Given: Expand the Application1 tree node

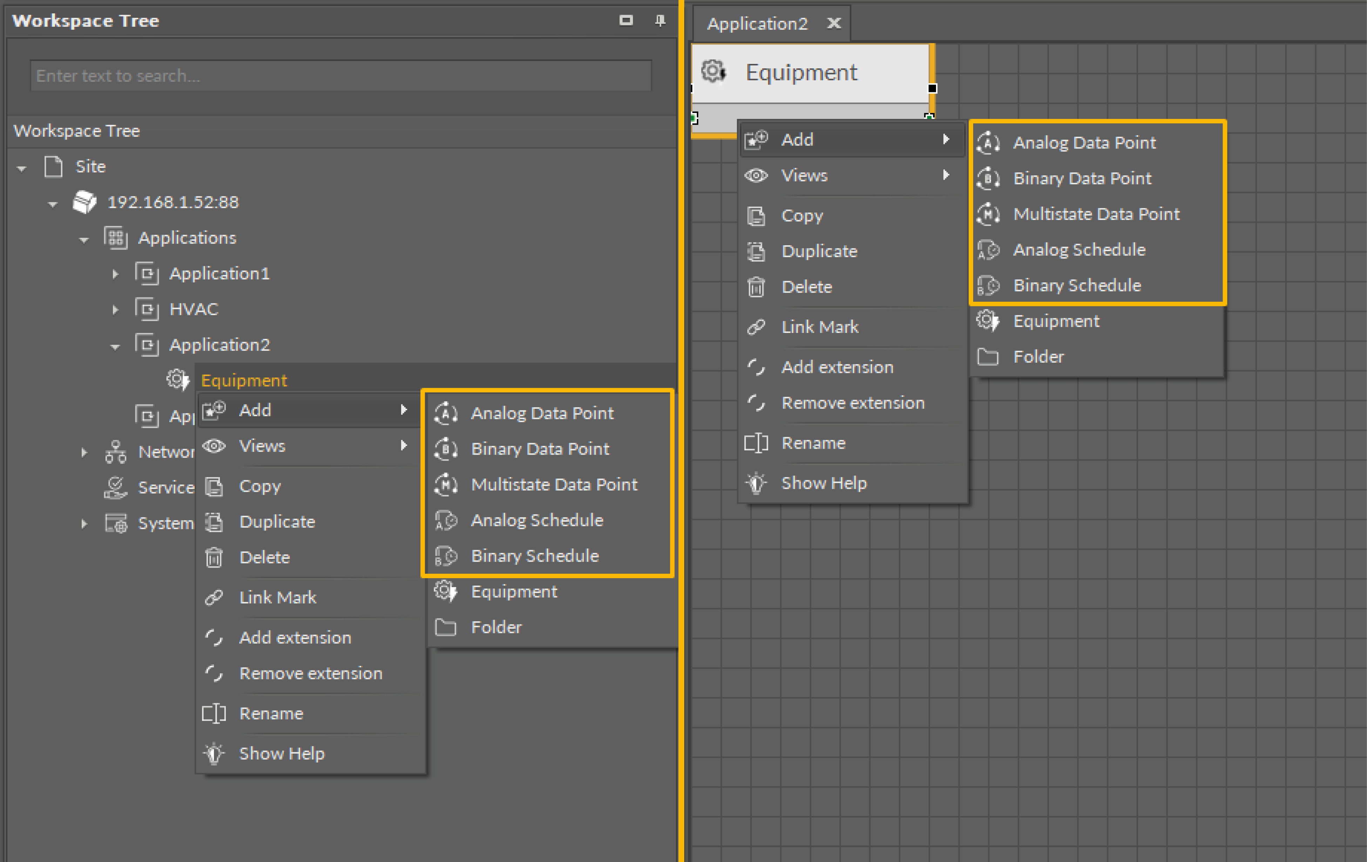Looking at the screenshot, I should [115, 274].
